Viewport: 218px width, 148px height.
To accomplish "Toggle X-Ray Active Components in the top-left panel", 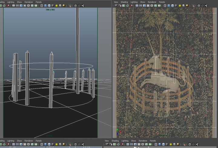I will pos(79,5).
